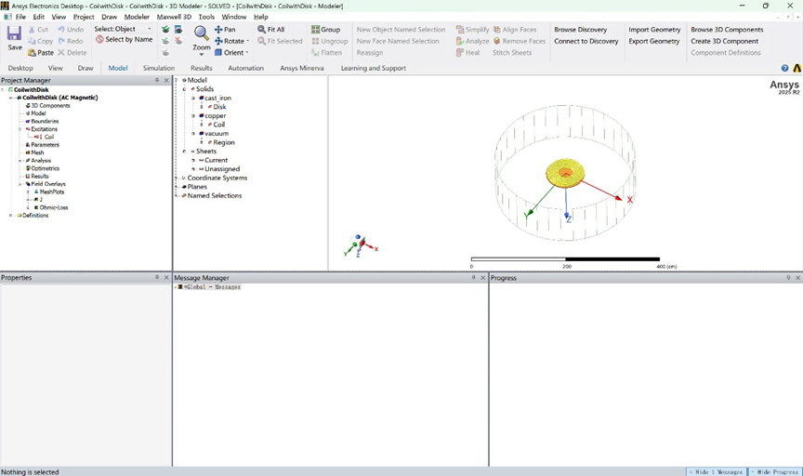Switch to the Draw ribbon tab

click(86, 68)
